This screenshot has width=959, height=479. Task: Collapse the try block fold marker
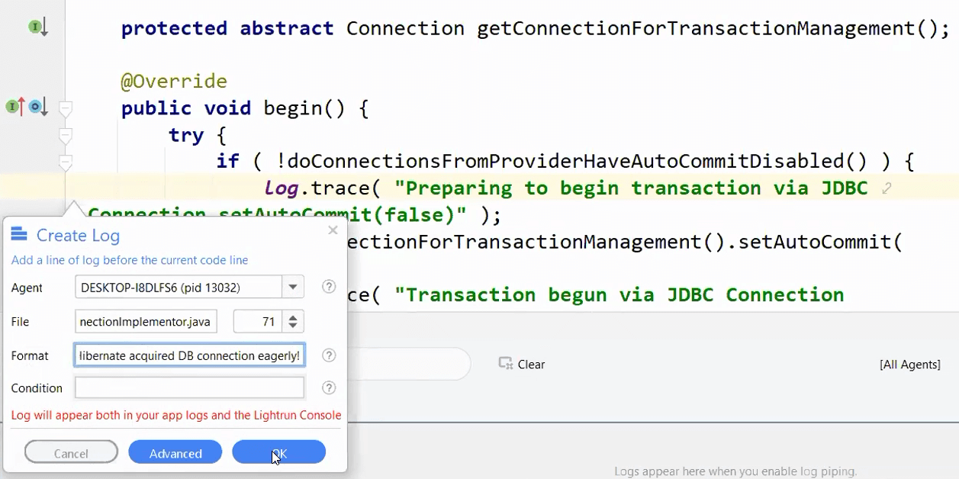66,136
